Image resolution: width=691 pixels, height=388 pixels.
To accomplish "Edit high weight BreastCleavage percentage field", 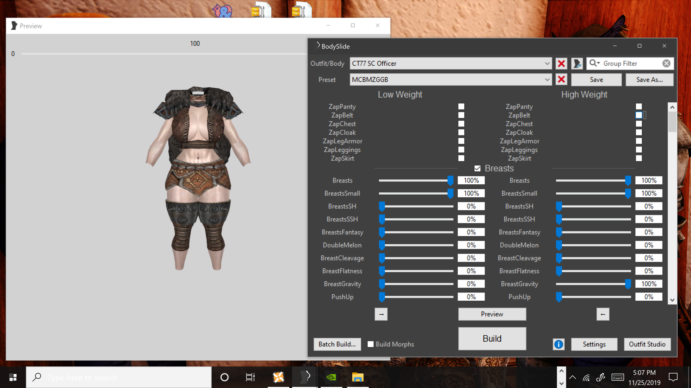I will pos(649,258).
